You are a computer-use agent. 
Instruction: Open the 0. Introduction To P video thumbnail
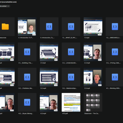coord(27,26)
